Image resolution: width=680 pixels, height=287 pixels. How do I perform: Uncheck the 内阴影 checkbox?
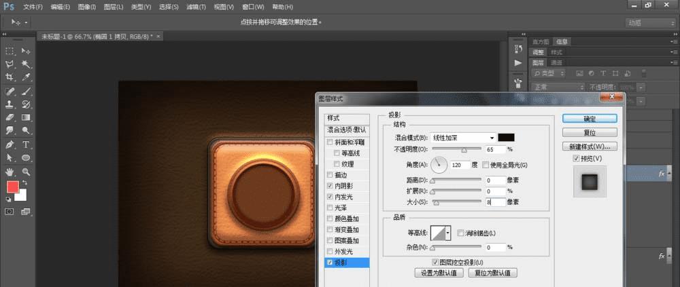pyautogui.click(x=330, y=186)
